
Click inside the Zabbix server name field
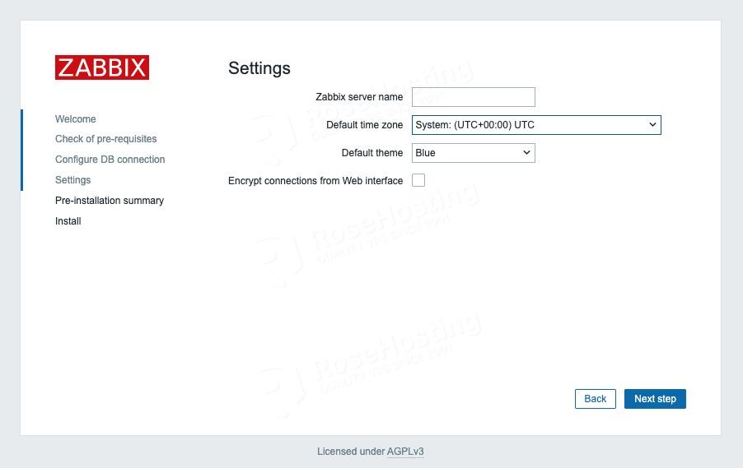pos(474,97)
